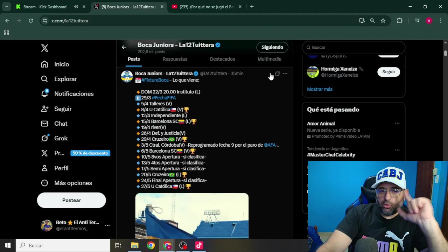Open Task View on taskbar
This screenshot has width=448, height=252.
coord(118,245)
